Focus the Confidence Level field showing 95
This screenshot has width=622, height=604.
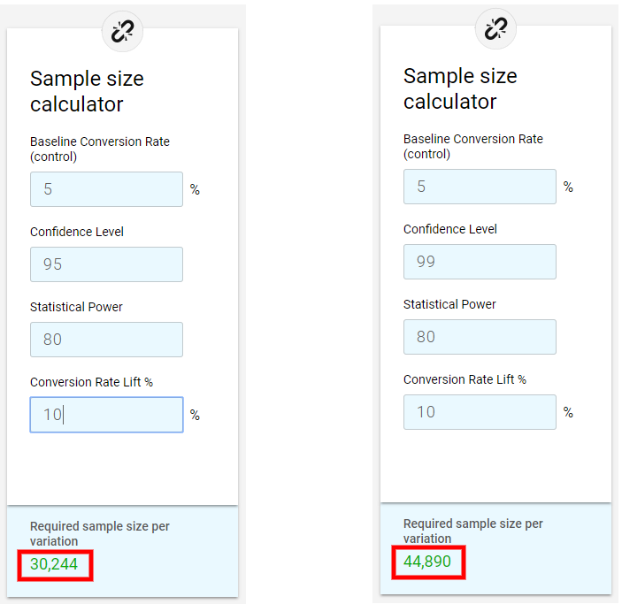coord(106,264)
